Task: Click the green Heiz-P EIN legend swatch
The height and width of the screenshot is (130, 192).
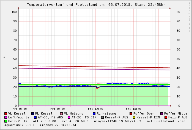Action: coord(6,121)
